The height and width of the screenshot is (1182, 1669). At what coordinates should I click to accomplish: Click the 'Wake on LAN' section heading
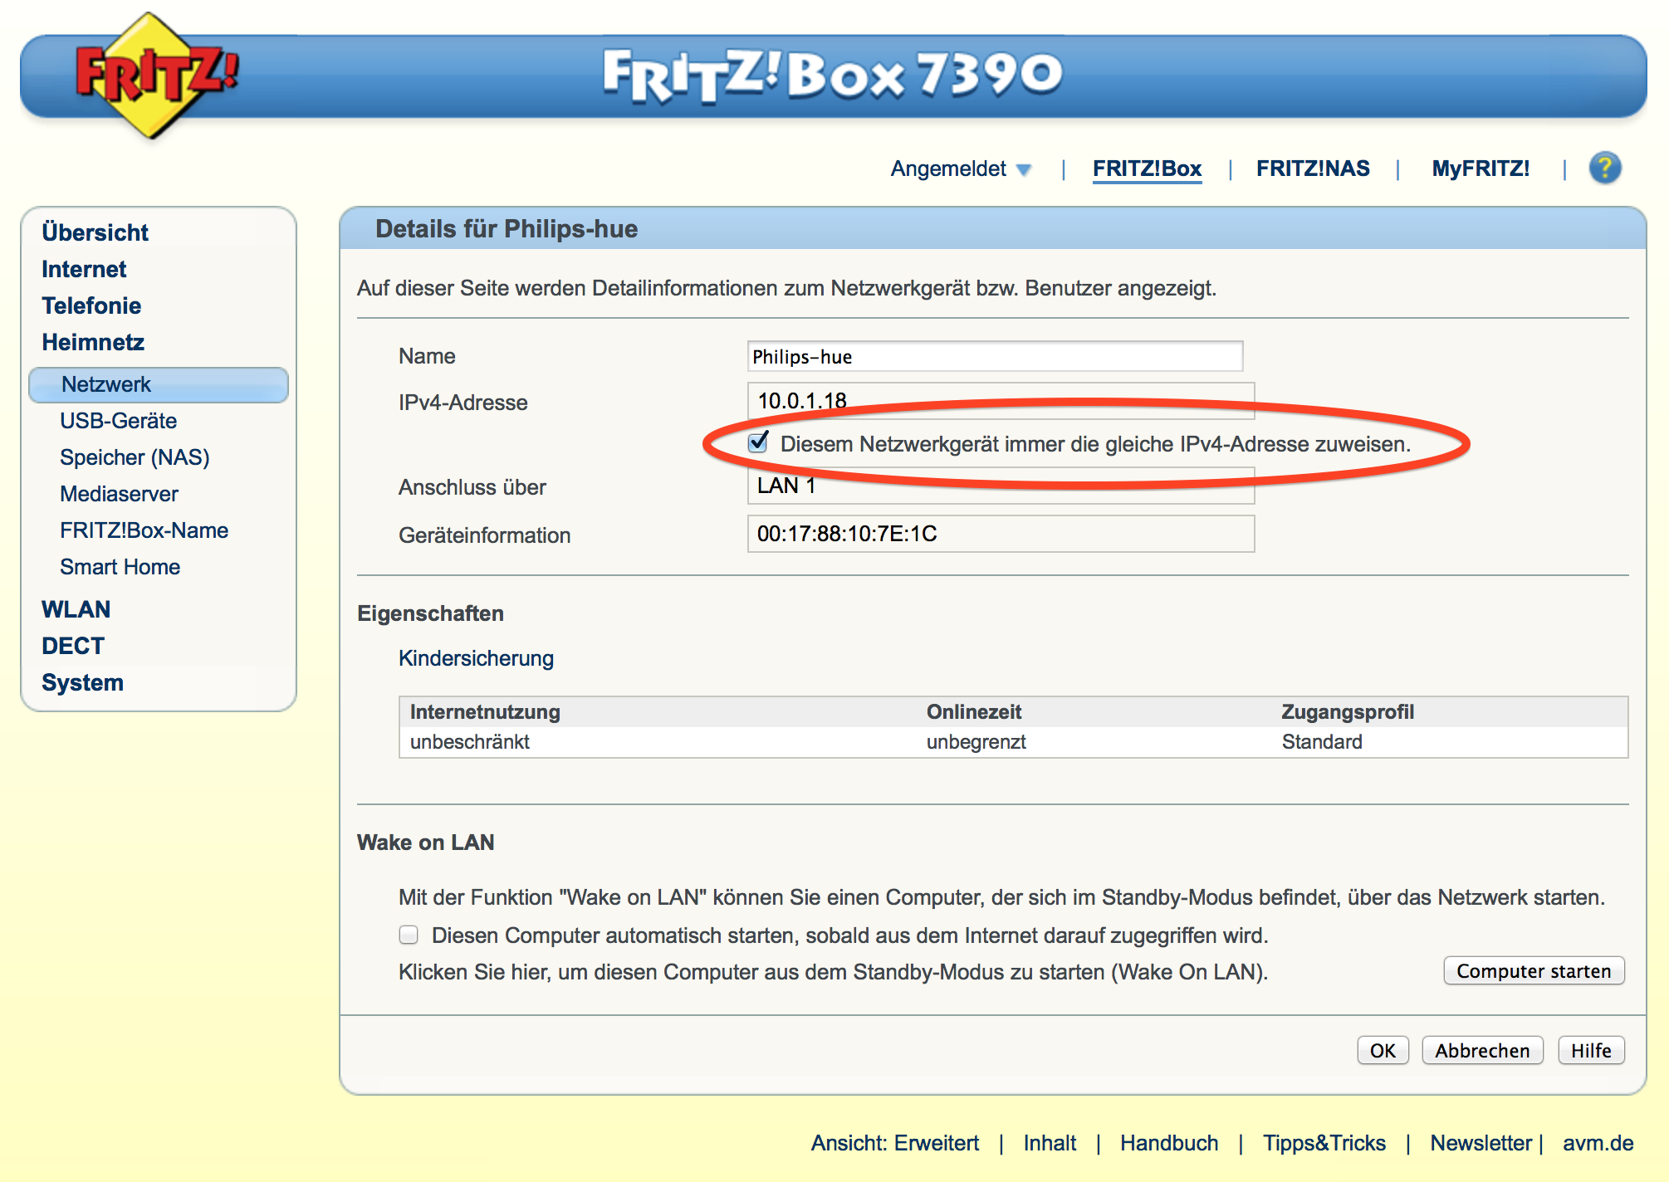[x=425, y=843]
